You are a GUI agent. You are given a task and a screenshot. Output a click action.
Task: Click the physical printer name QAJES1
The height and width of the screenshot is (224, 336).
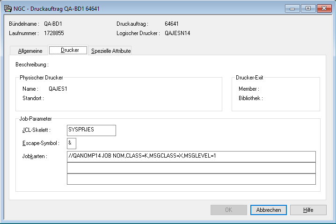click(x=58, y=89)
